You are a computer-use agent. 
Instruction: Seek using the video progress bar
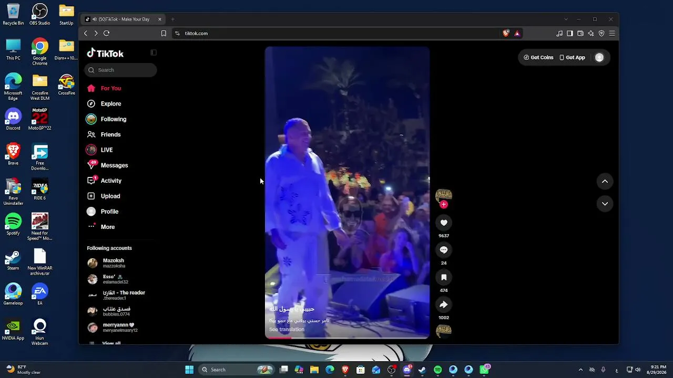pyautogui.click(x=347, y=338)
